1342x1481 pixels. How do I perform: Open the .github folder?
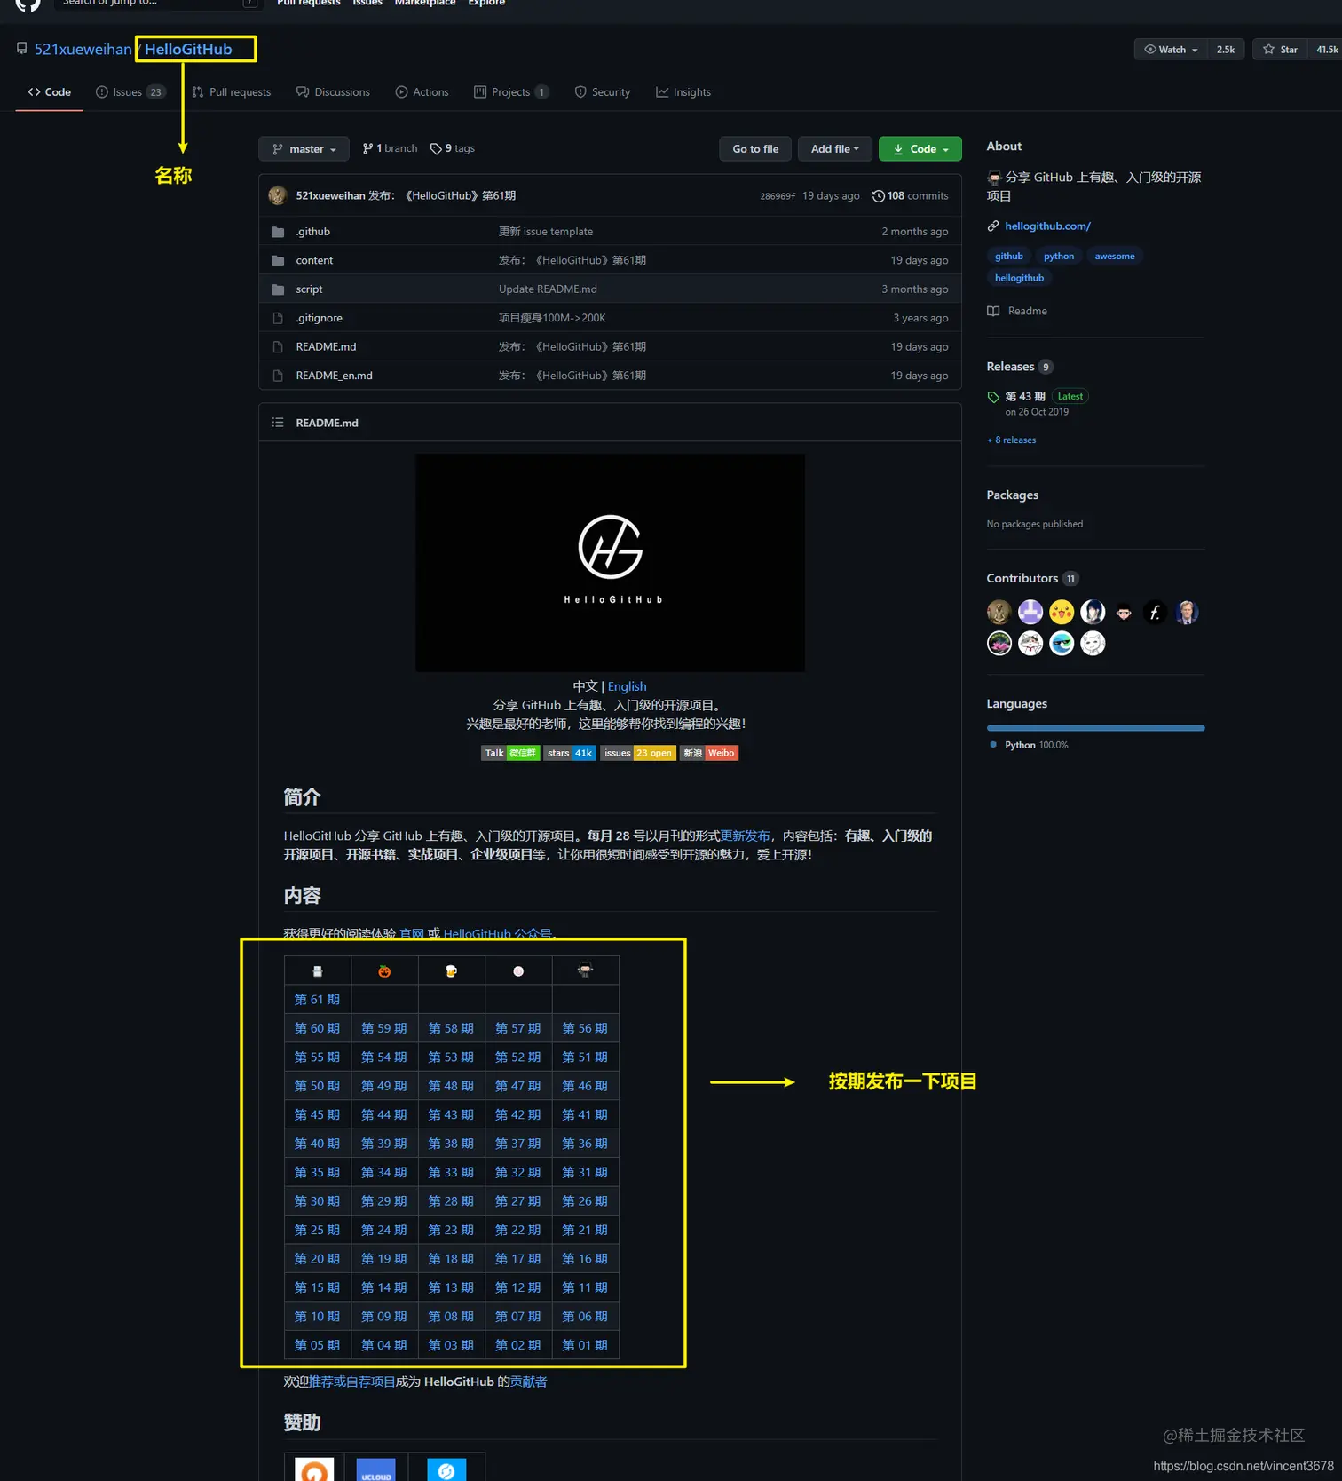tap(312, 232)
